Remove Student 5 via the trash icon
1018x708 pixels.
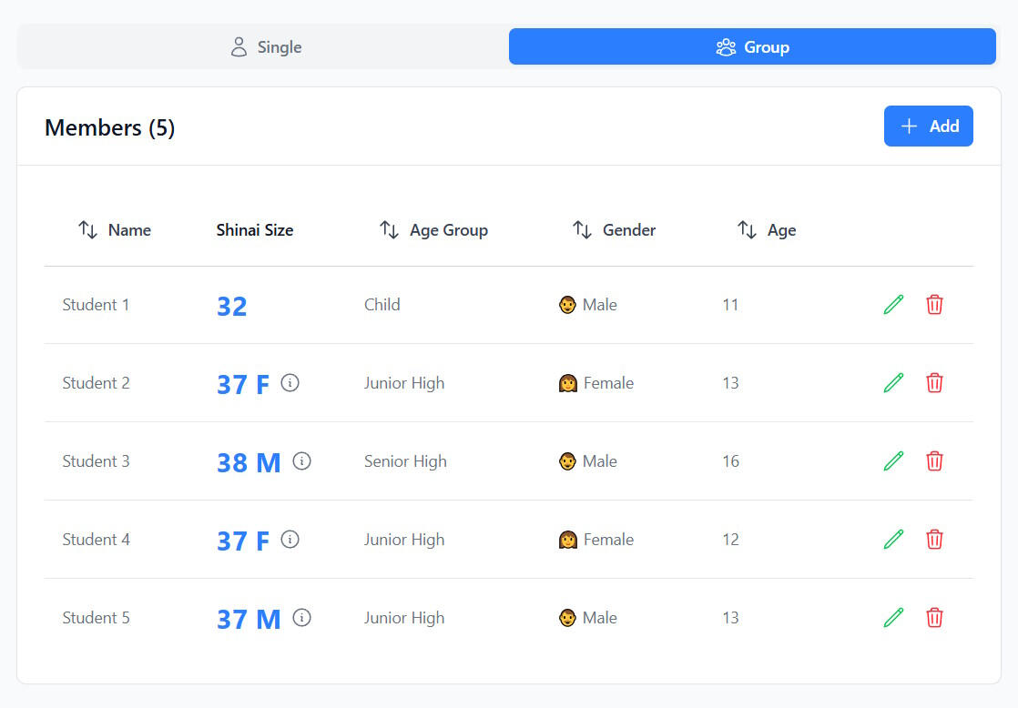(934, 618)
